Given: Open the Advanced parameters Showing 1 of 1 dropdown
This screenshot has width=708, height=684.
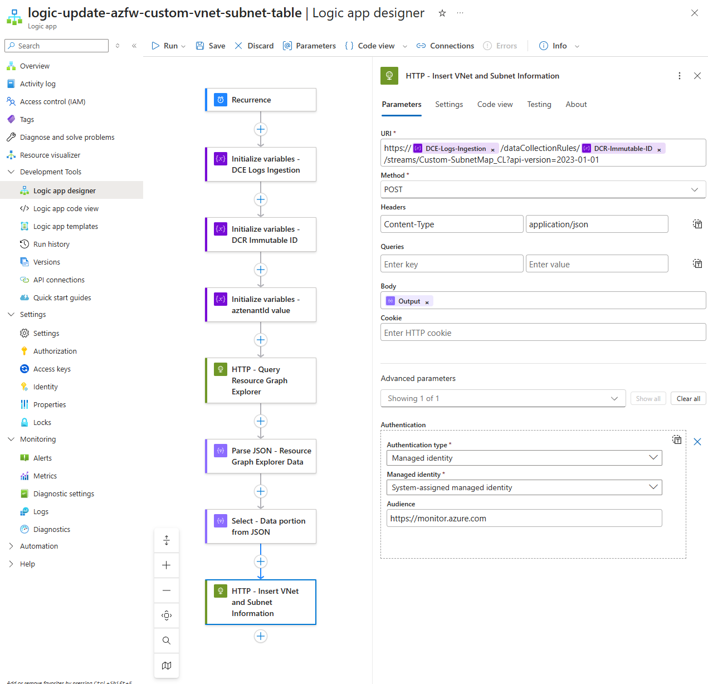Looking at the screenshot, I should tap(502, 398).
